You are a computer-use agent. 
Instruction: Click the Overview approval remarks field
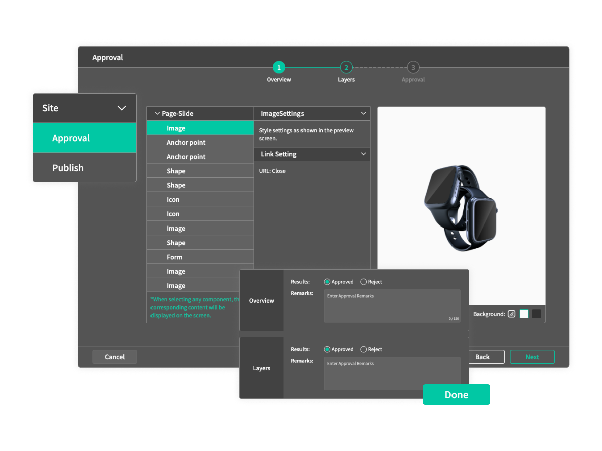click(391, 306)
